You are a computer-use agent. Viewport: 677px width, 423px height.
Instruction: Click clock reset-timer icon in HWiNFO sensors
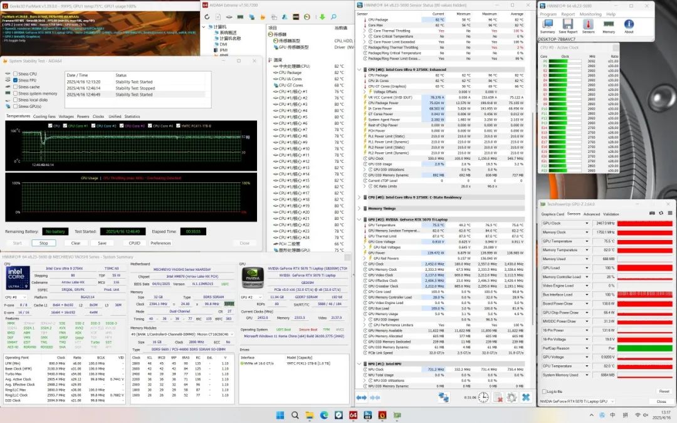tap(483, 397)
